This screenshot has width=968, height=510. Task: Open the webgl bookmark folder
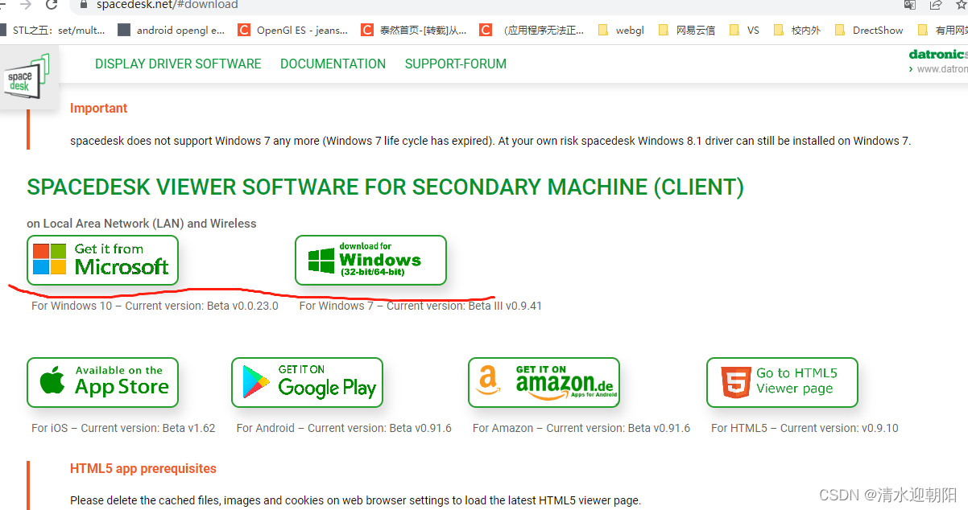621,31
